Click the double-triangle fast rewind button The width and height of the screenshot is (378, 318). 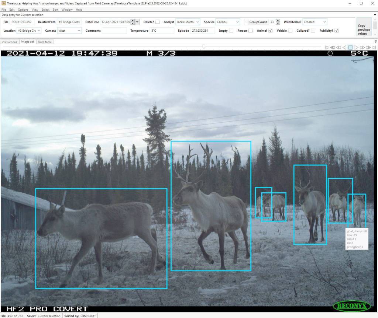pyautogui.click(x=338, y=48)
